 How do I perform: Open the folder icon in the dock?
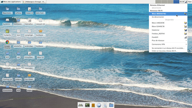(111, 105)
